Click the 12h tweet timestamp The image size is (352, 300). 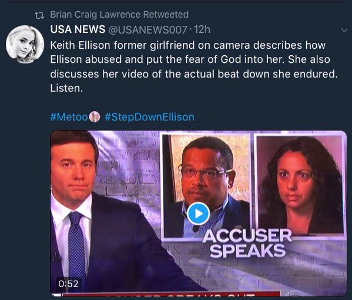pos(202,29)
